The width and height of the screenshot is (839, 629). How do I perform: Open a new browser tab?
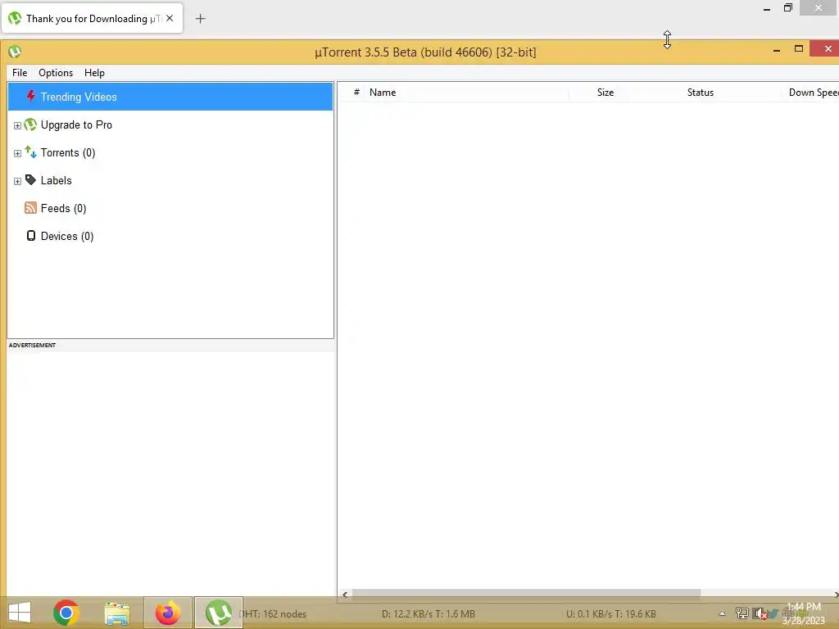click(200, 19)
